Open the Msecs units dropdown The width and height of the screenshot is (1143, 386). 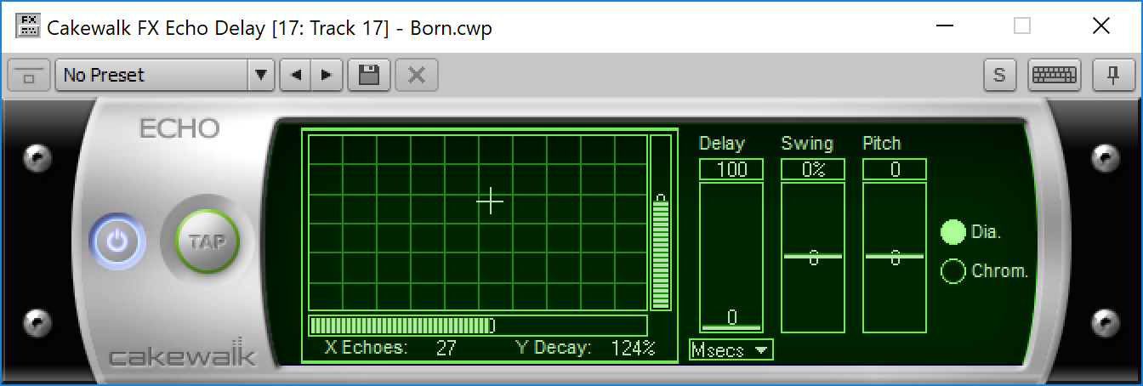click(731, 349)
